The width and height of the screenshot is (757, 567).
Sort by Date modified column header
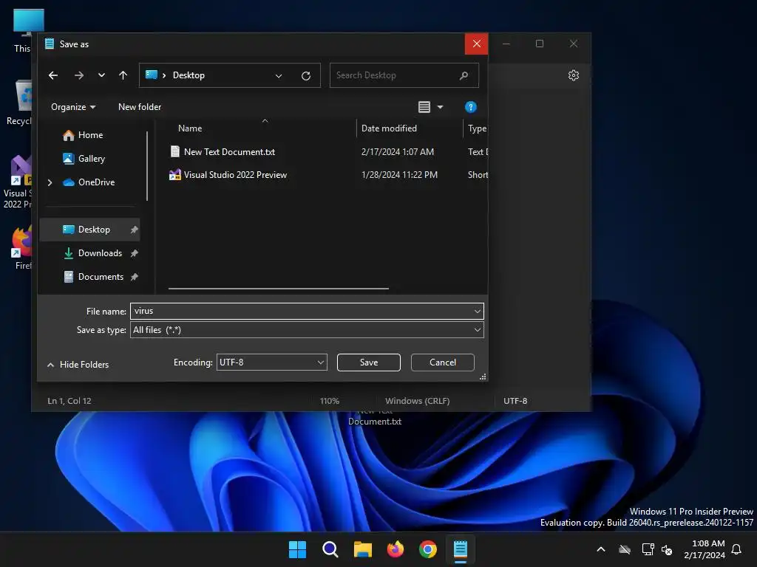(x=389, y=128)
